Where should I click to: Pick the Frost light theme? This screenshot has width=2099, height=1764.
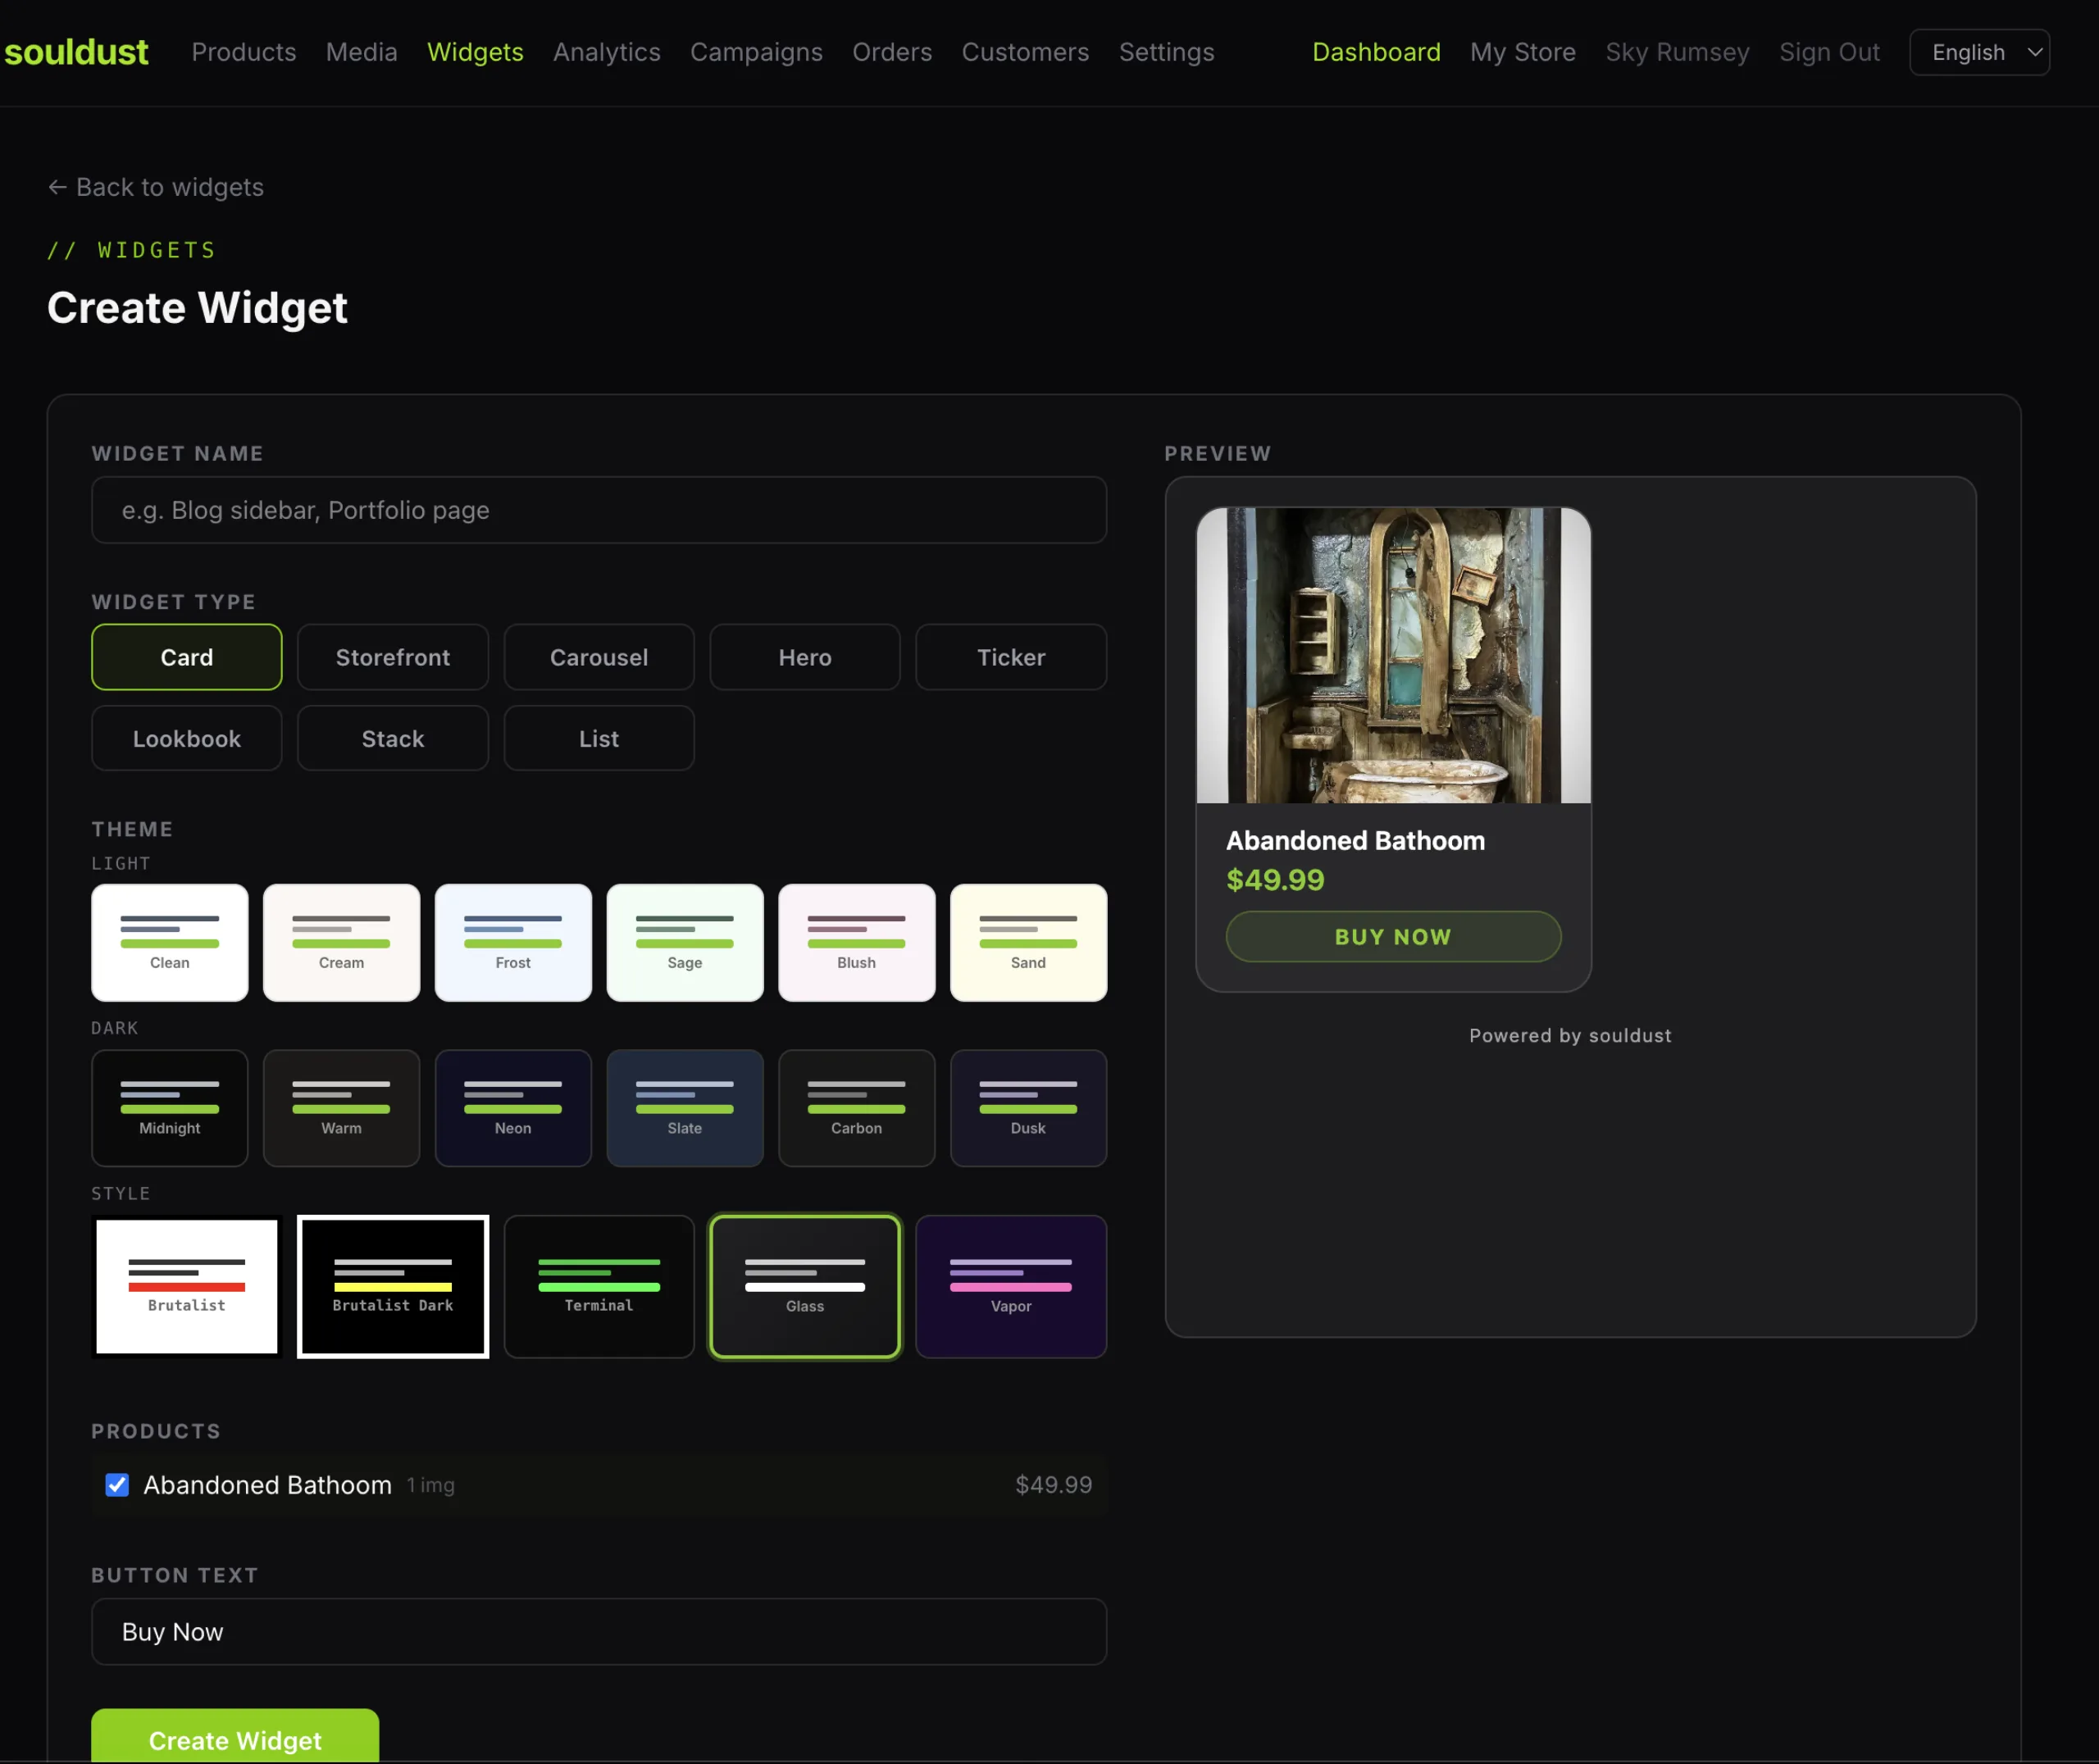(x=513, y=941)
